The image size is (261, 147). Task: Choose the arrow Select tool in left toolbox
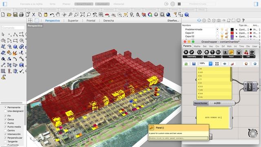point(3,34)
